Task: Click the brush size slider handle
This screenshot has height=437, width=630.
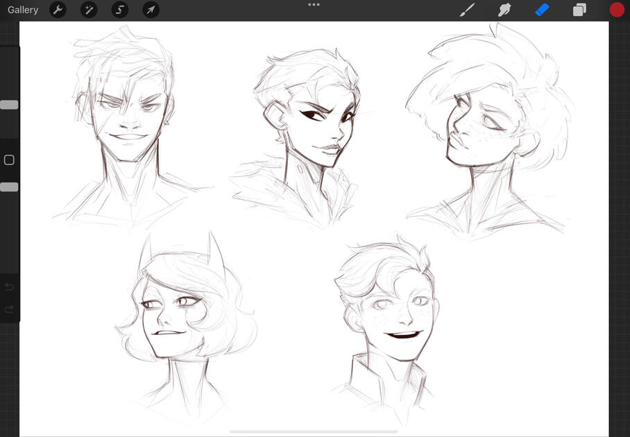Action: pos(9,105)
